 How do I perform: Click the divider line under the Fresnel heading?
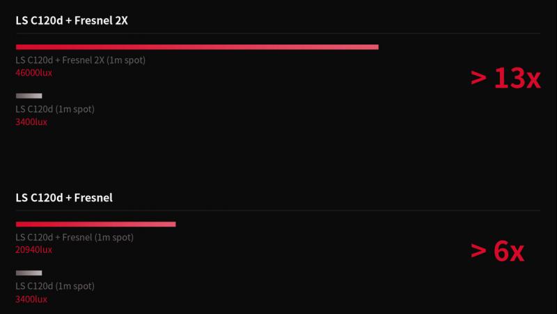coord(278,211)
